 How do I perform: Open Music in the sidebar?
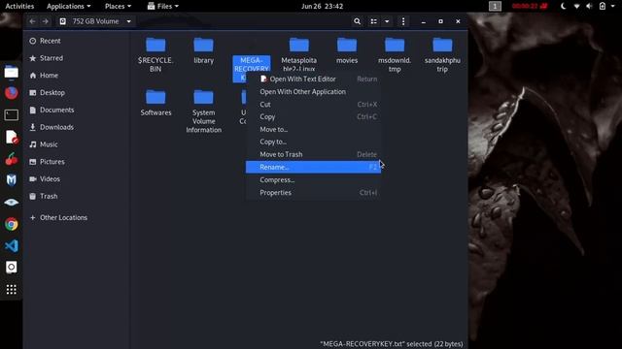point(76,144)
